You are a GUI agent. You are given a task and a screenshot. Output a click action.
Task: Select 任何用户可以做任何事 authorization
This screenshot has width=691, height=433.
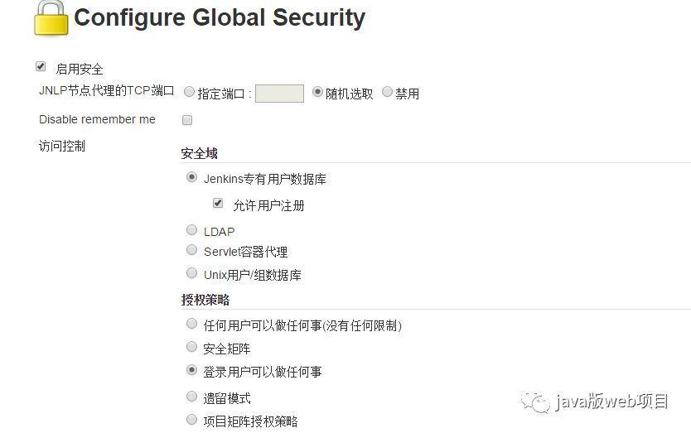192,324
